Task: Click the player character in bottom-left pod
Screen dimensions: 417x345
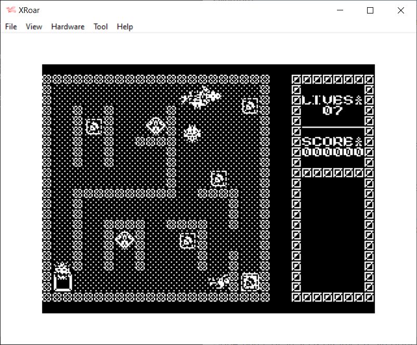Action: 63,278
